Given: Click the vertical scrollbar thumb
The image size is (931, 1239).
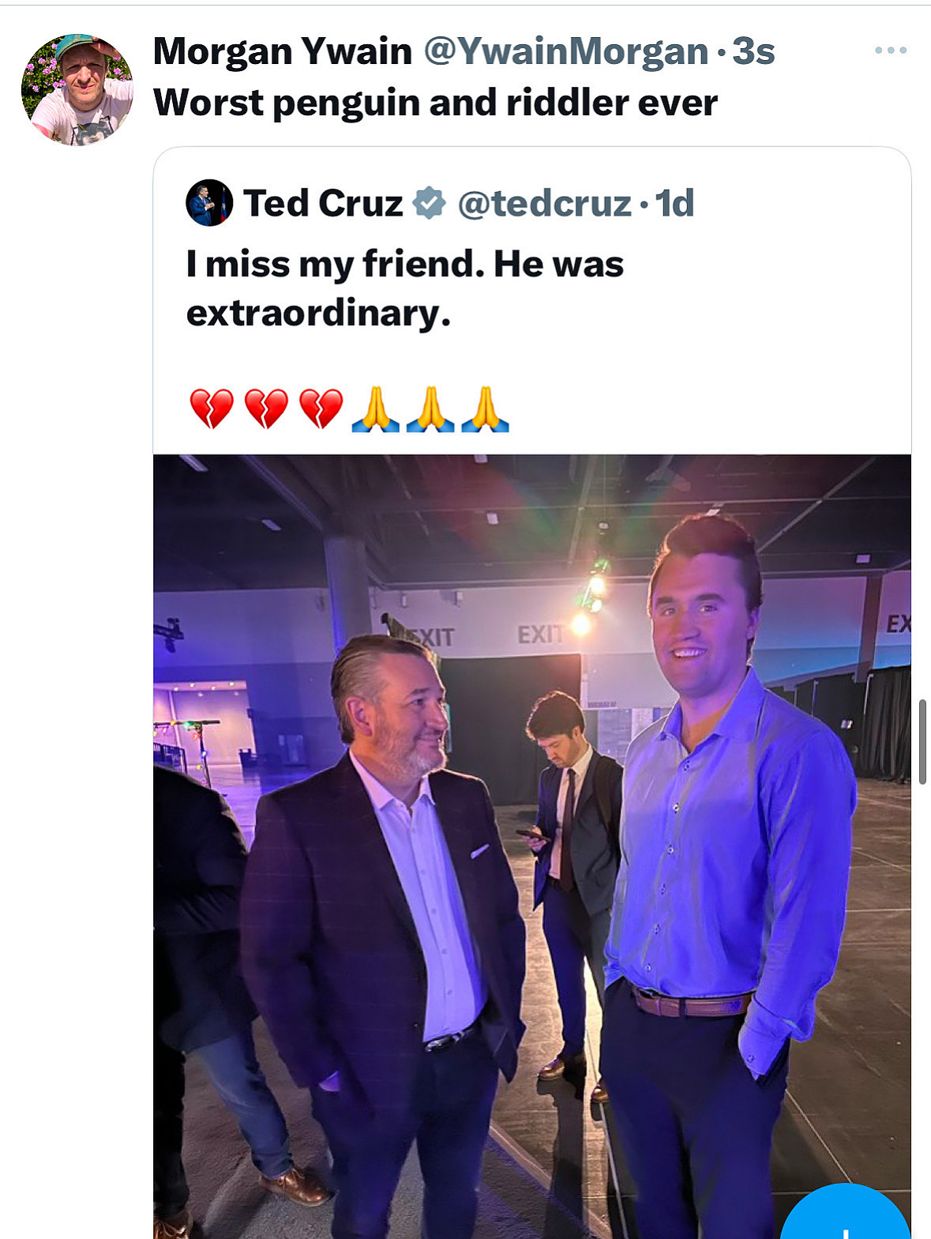Looking at the screenshot, I should pos(922,740).
